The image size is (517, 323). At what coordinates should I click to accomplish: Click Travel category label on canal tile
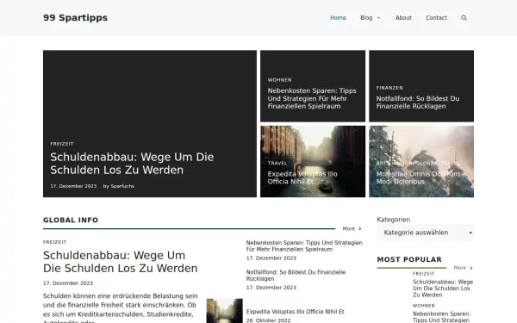pyautogui.click(x=277, y=163)
